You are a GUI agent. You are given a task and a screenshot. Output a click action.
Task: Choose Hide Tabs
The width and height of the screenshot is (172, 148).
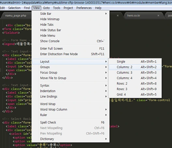tap(71, 24)
